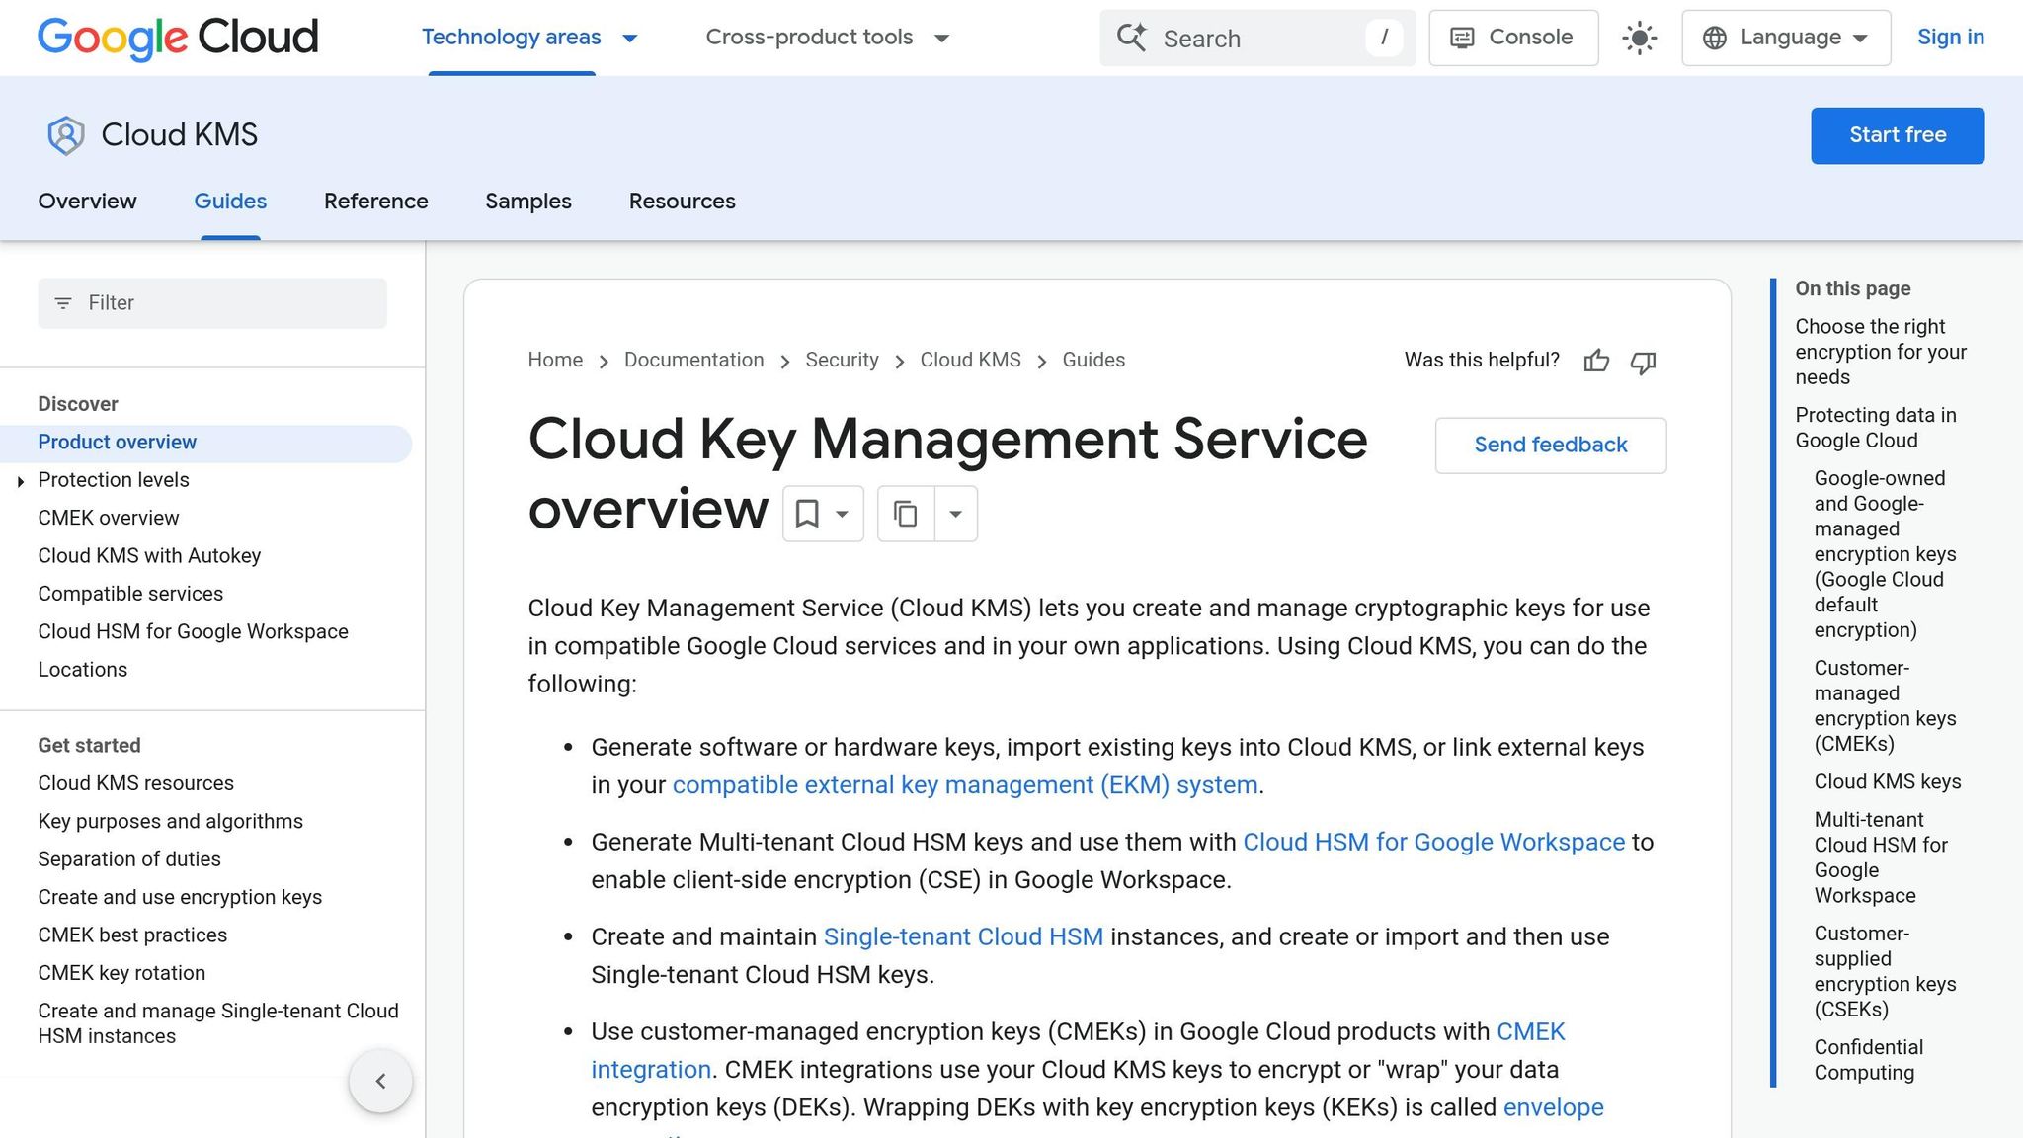Image resolution: width=2023 pixels, height=1138 pixels.
Task: Open Cloud HSM for Google Workspace article link
Action: click(x=1433, y=843)
